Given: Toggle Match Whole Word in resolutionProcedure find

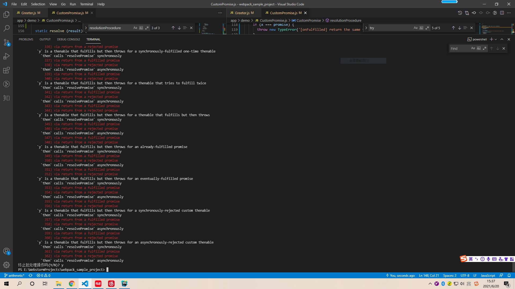Looking at the screenshot, I should 141,28.
